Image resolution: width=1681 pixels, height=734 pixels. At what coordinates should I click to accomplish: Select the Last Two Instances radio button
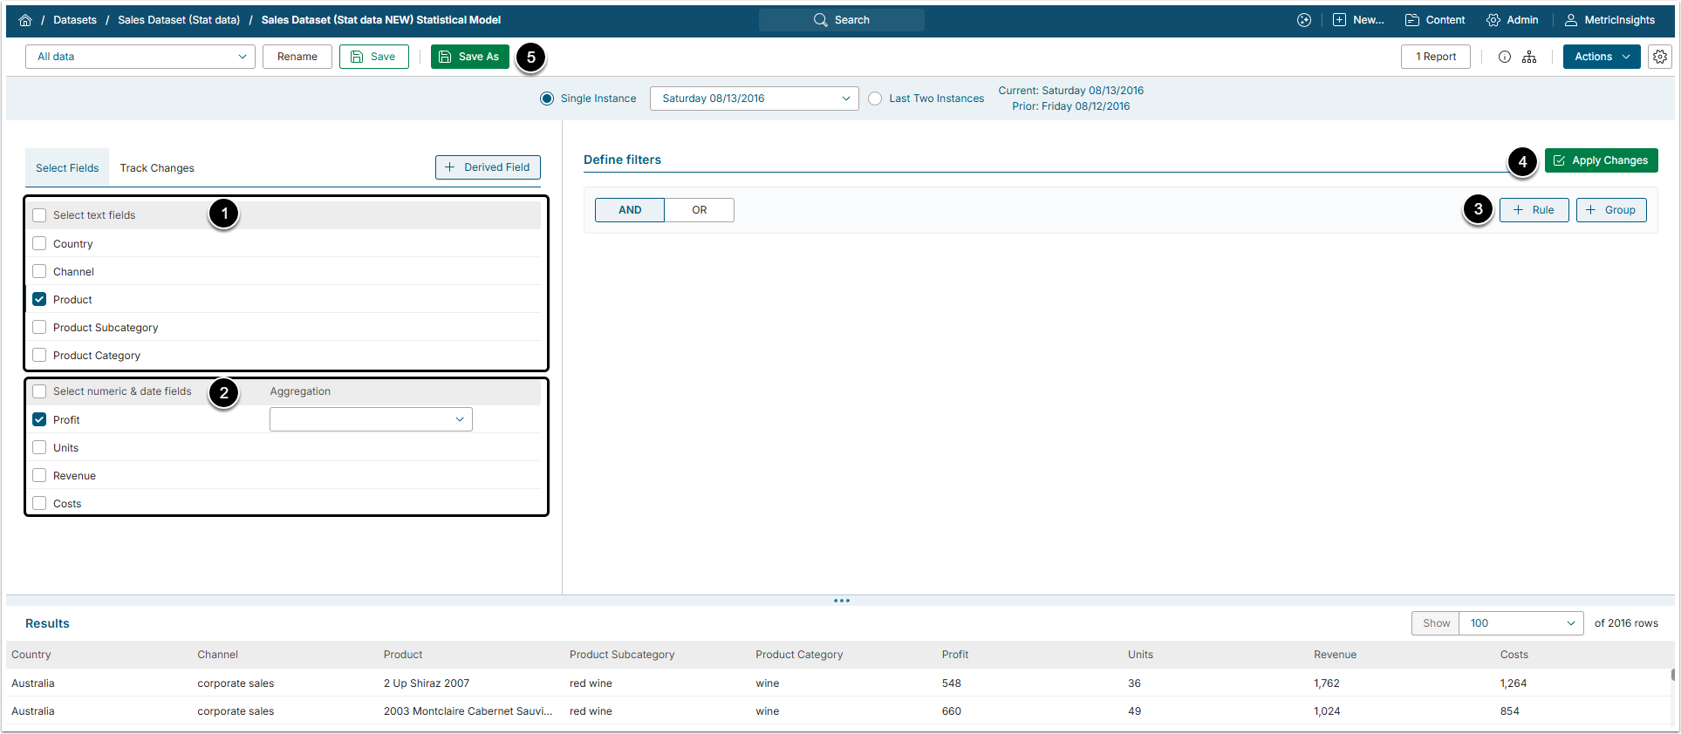point(875,99)
